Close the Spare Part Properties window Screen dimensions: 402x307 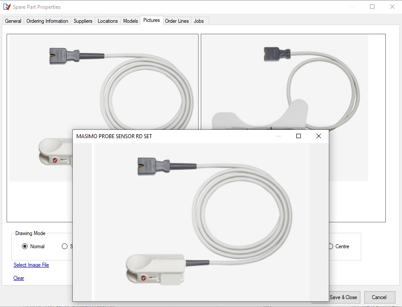tap(392, 7)
